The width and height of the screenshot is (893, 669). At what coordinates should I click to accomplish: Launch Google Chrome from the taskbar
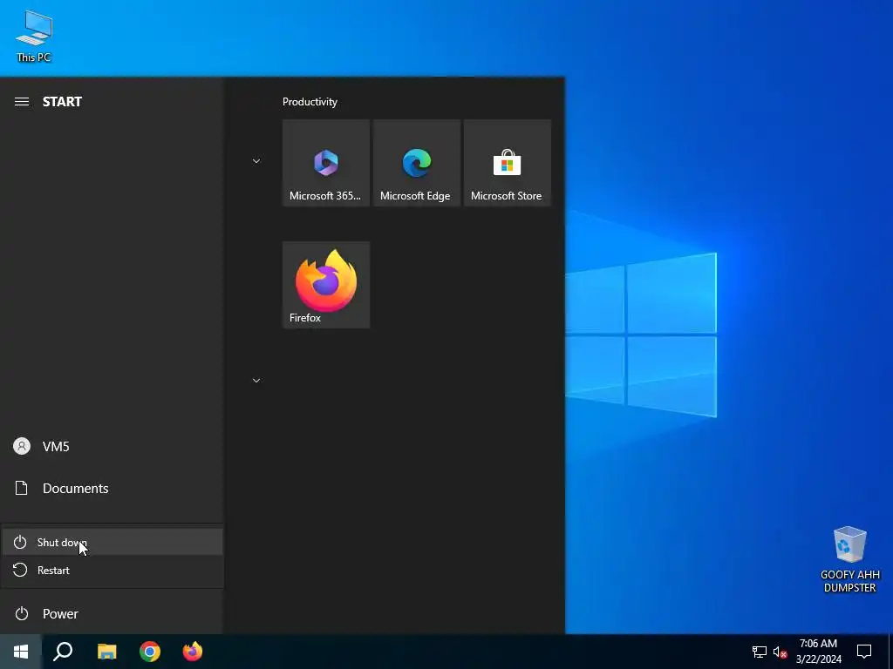coord(150,652)
